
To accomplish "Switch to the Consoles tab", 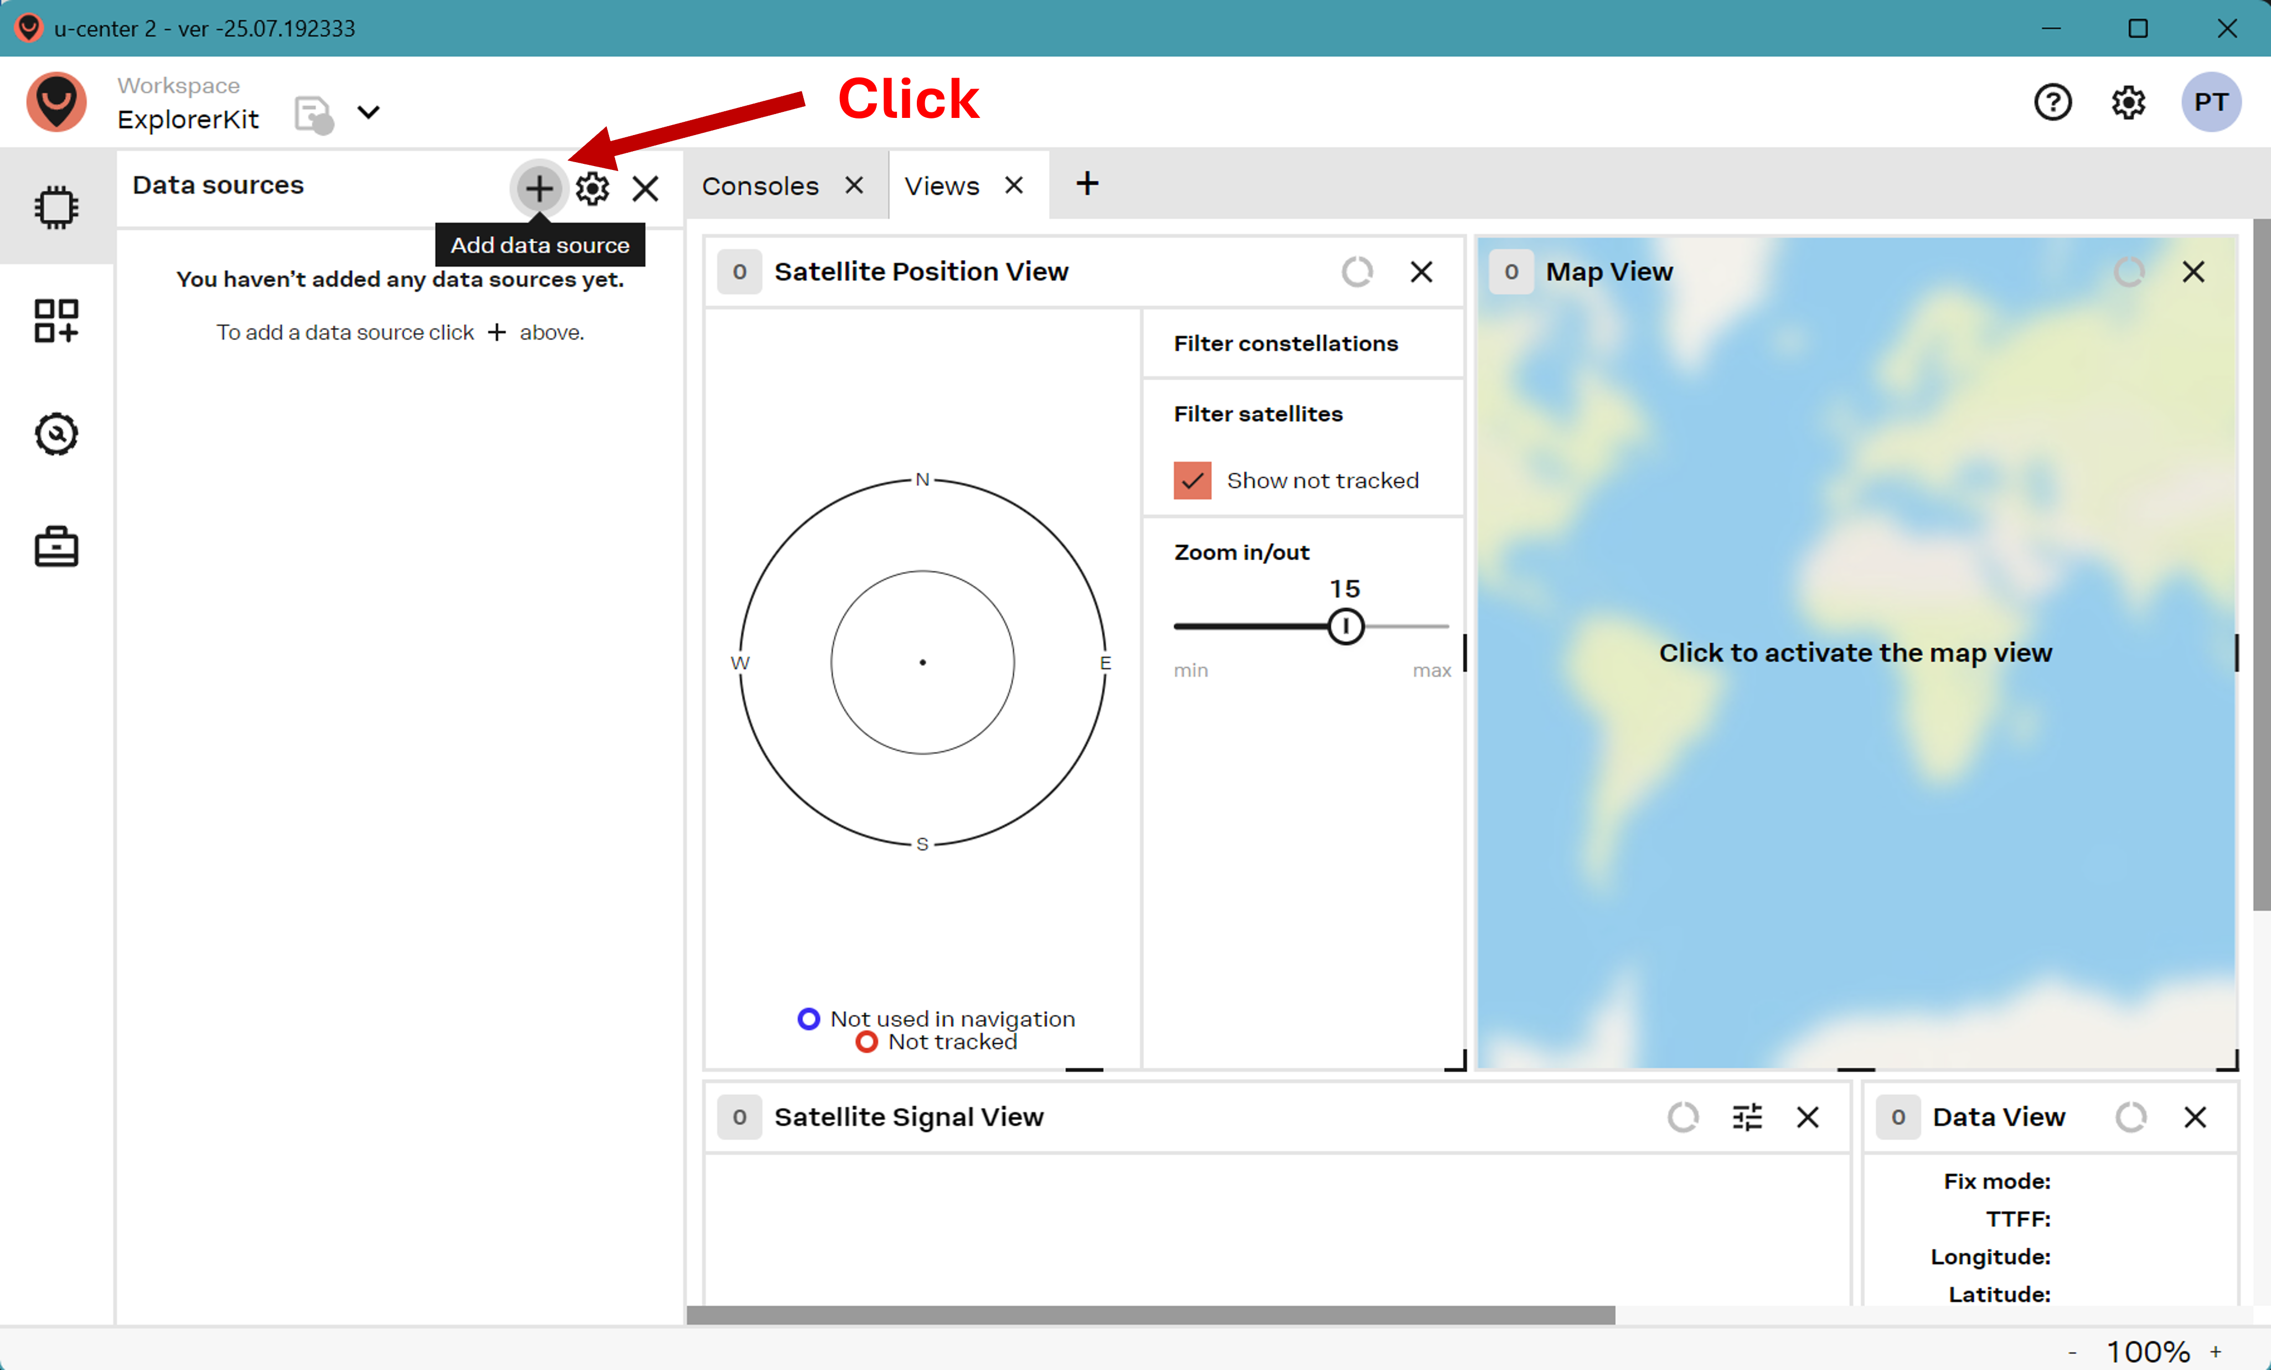I will click(760, 186).
